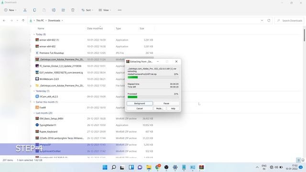
Task: Minimize the Extracting dialog window
Action: tap(158, 62)
